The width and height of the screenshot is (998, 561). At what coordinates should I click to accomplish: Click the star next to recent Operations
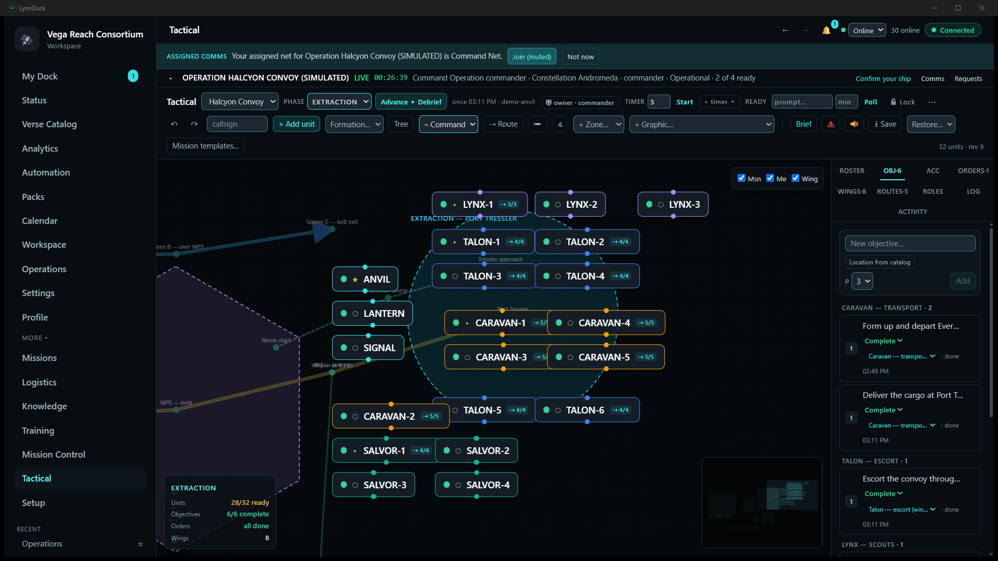140,544
